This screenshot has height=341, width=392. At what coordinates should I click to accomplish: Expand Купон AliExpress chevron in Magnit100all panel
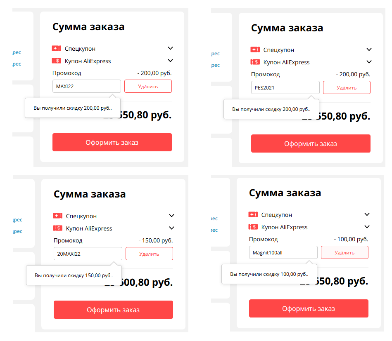(367, 227)
